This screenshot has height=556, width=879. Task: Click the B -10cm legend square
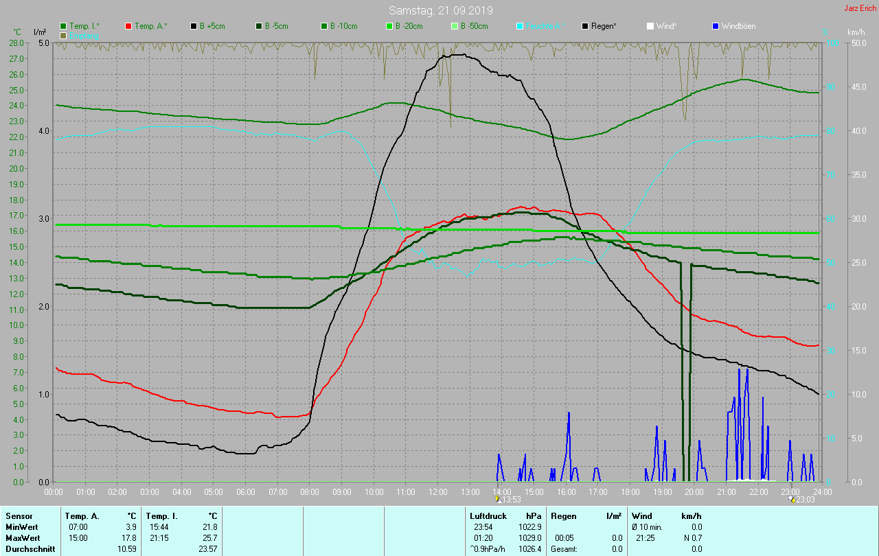click(x=324, y=26)
